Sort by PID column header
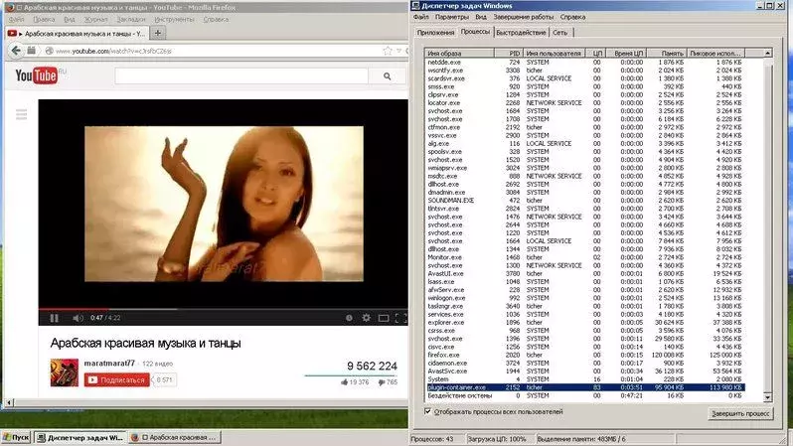Screen dimensions: 793x446 [508, 53]
